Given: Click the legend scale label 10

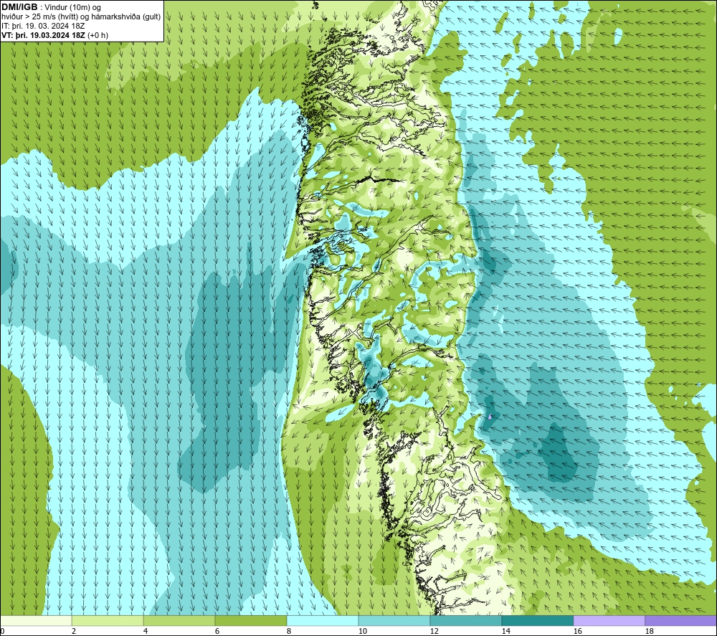Looking at the screenshot, I should coord(362,632).
